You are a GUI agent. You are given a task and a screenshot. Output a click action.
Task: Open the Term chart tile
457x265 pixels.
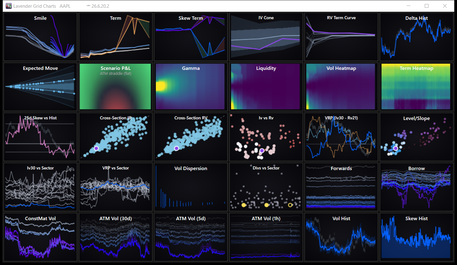point(115,37)
